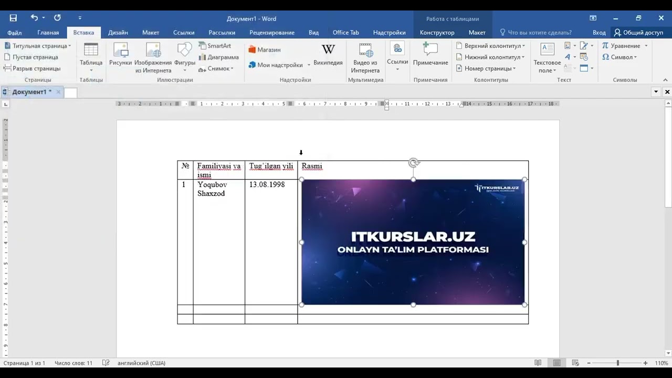
Task: Expand the Титульная страница dropdown
Action: (69, 46)
